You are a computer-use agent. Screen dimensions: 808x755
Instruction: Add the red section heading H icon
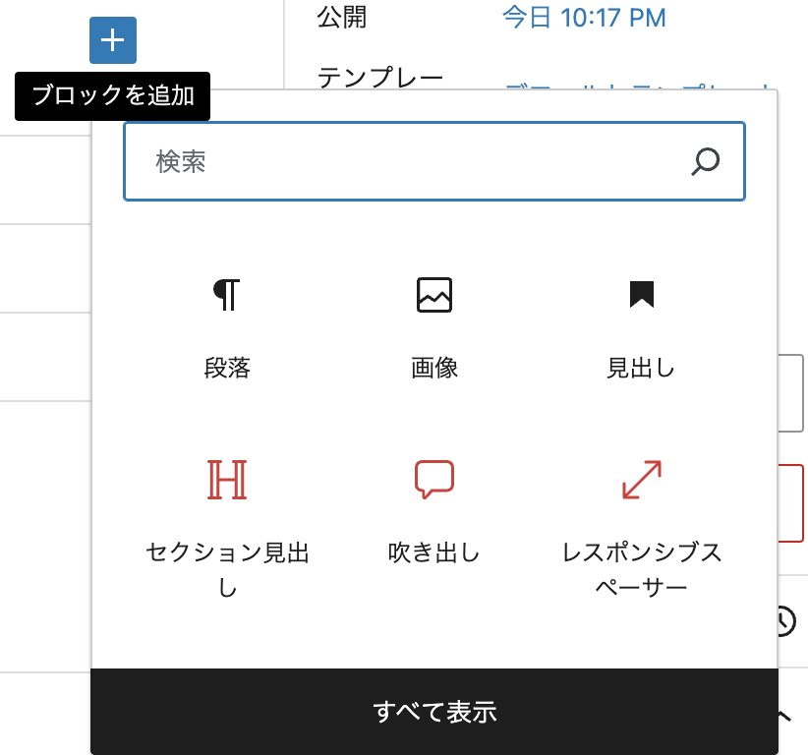(x=227, y=480)
